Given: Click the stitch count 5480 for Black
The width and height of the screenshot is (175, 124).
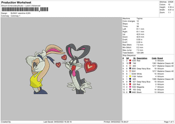Looking at the screenshot, I should pyautogui.click(x=134, y=92).
